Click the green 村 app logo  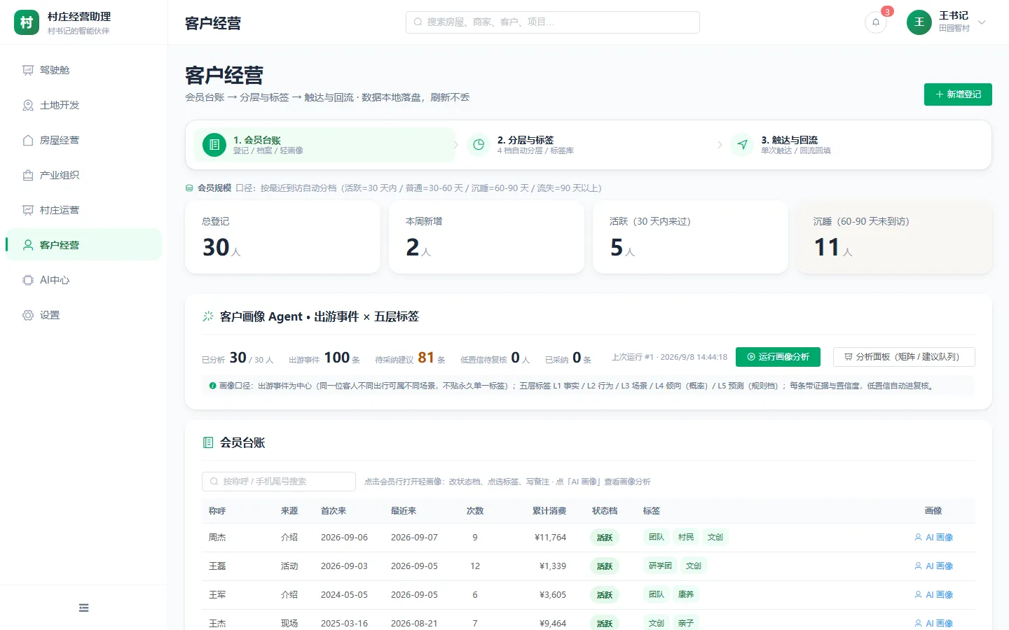coord(27,22)
